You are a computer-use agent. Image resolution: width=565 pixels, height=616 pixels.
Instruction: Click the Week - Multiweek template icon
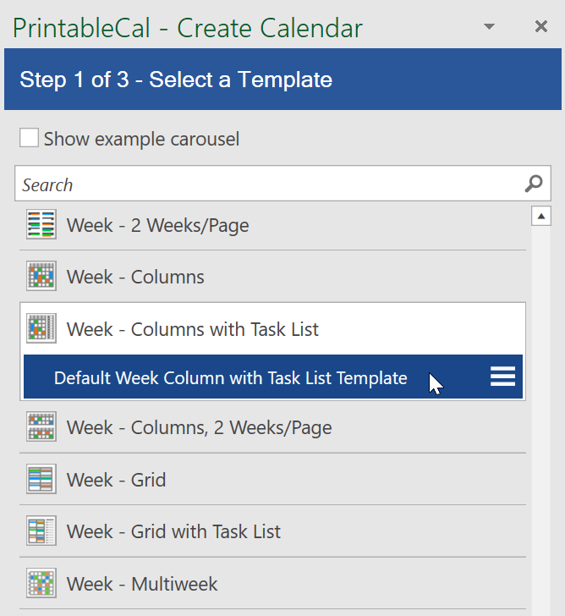[41, 583]
